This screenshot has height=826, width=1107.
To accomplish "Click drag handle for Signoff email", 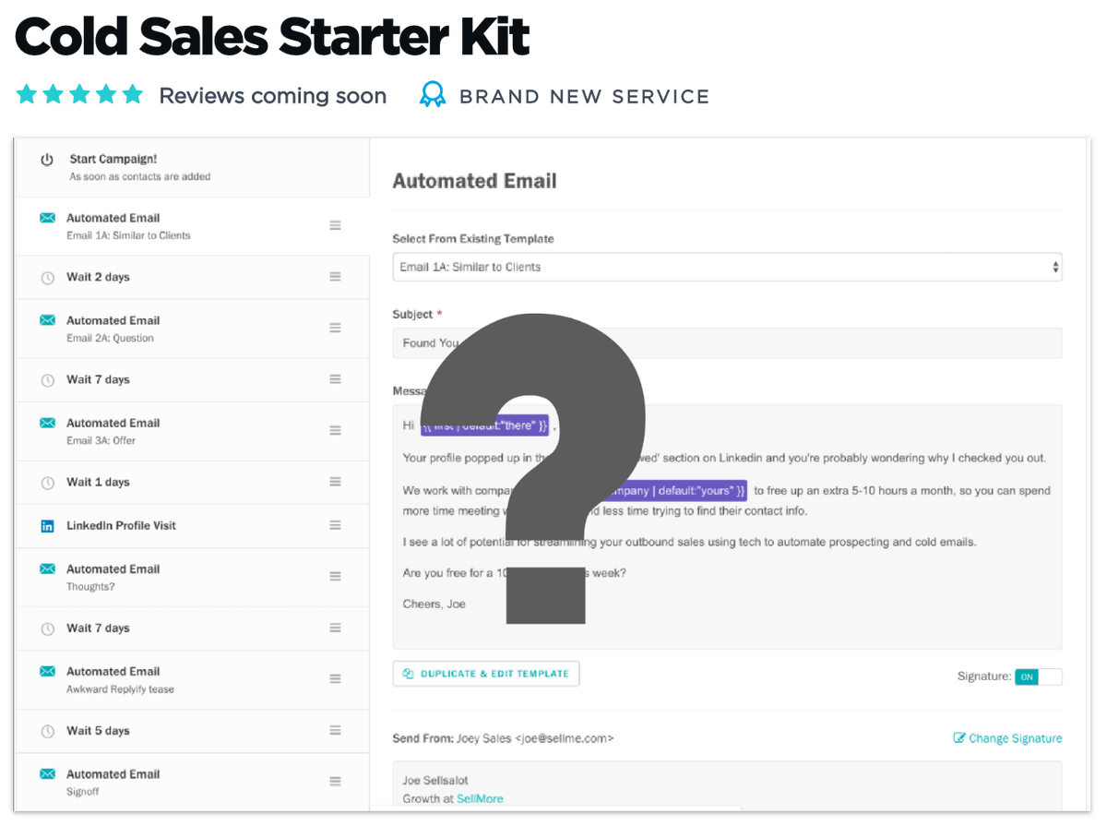I will pos(335,781).
